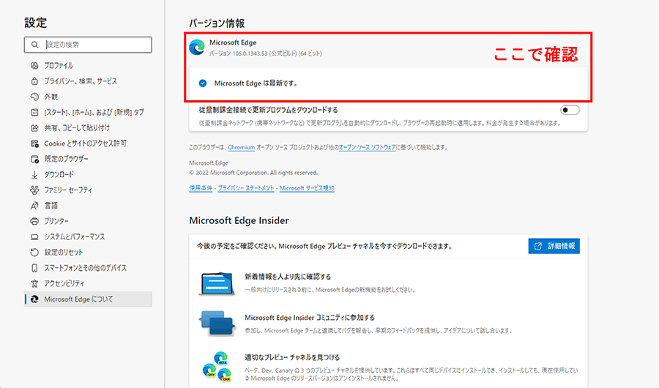Focus the 設定の検索 search field

click(88, 45)
